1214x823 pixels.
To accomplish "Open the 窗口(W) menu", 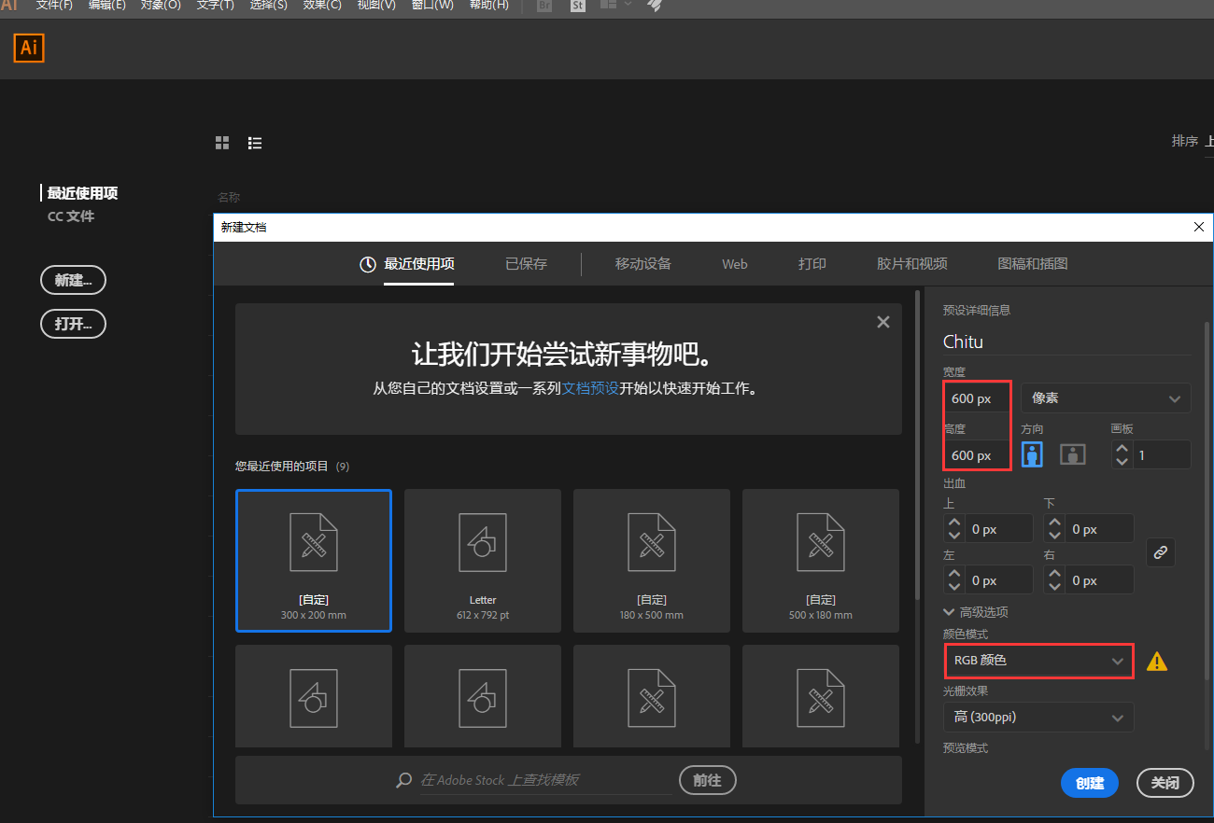I will click(432, 5).
